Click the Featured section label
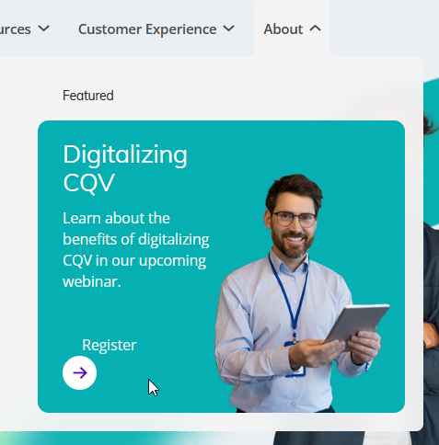The image size is (439, 445). [88, 96]
